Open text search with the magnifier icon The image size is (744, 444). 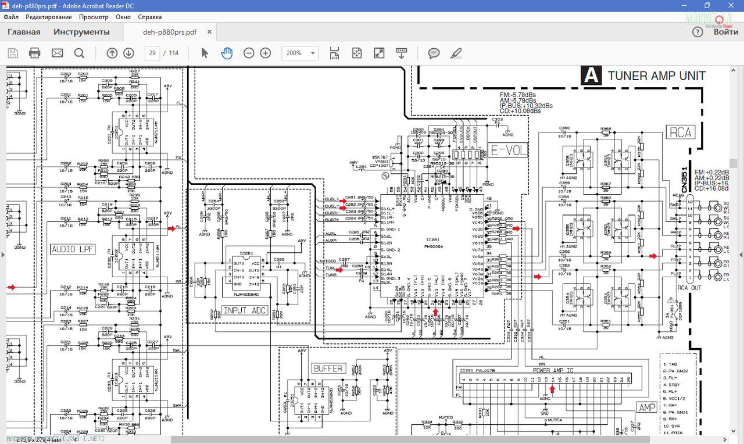(x=80, y=53)
